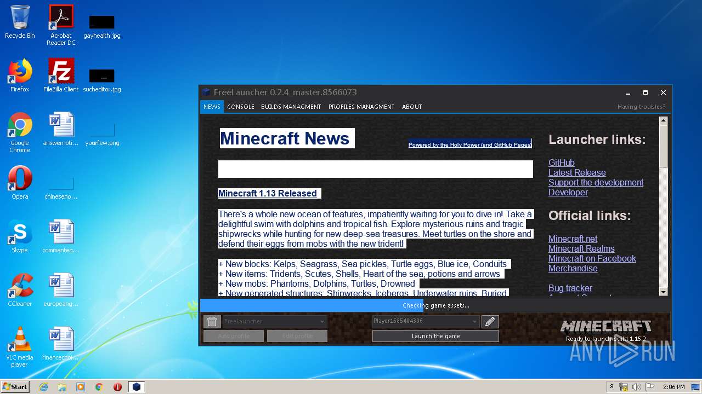Open the Developer link

568,192
